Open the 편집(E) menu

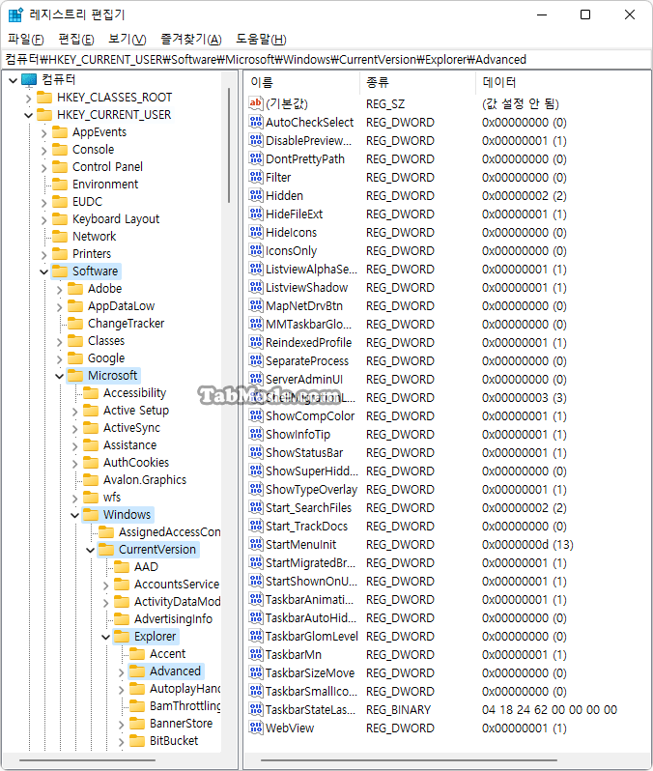click(x=75, y=39)
